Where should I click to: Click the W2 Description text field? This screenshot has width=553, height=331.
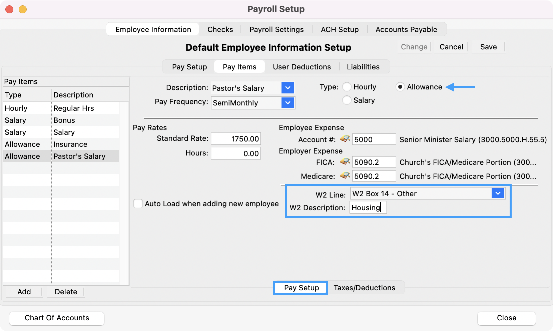point(368,208)
